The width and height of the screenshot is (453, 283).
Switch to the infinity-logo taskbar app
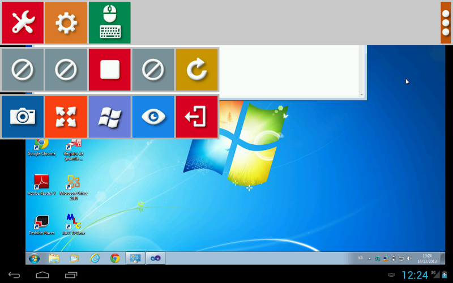coord(155,258)
